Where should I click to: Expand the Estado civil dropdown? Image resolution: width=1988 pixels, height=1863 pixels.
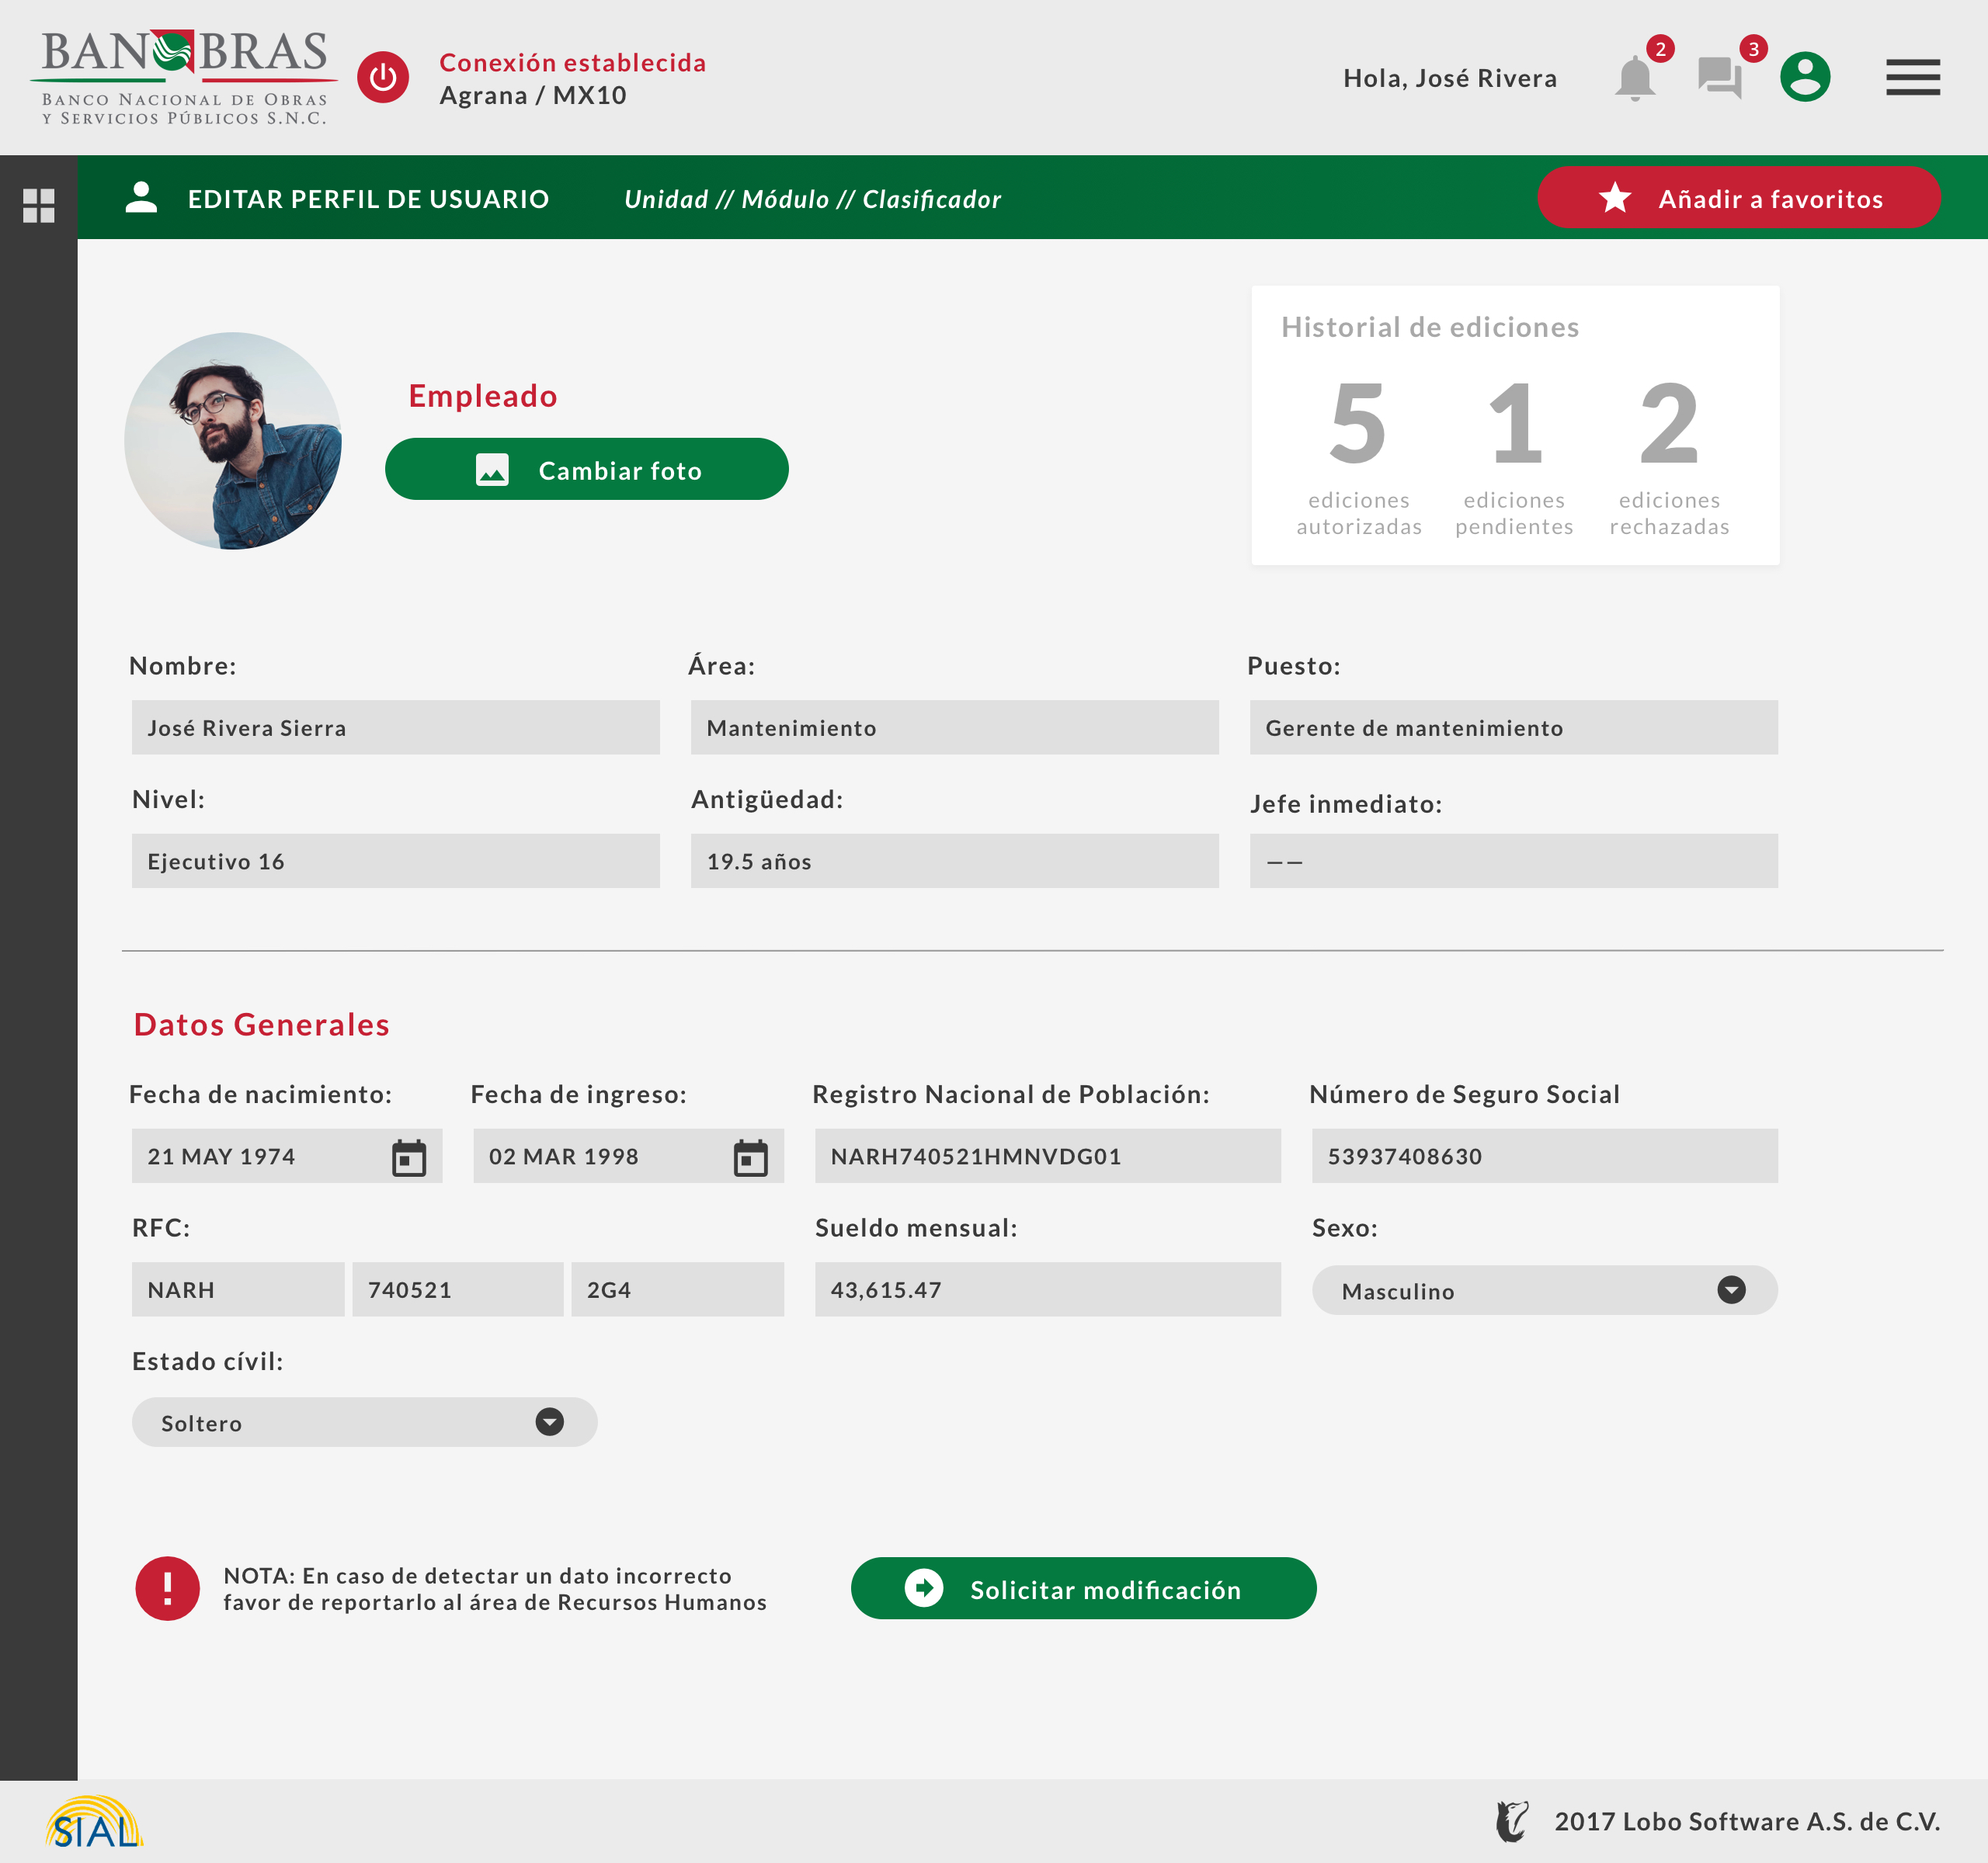(549, 1422)
